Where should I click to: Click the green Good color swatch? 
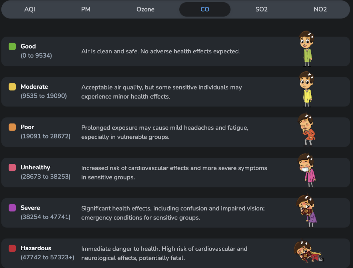(12, 46)
